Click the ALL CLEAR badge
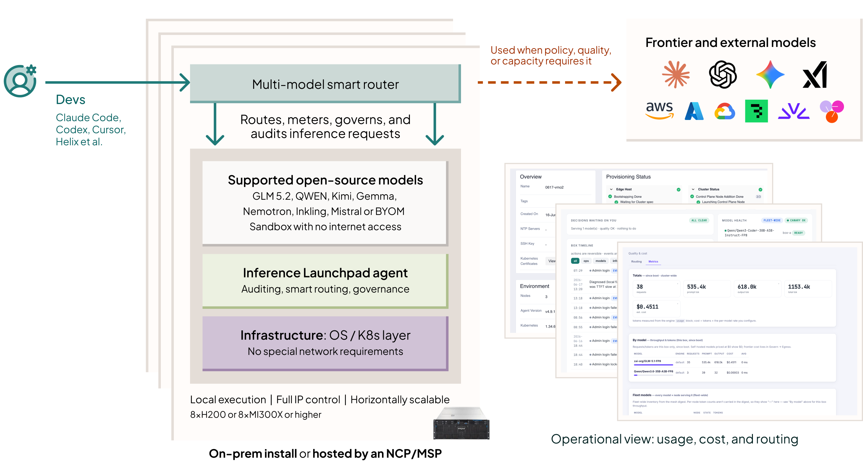 (699, 221)
